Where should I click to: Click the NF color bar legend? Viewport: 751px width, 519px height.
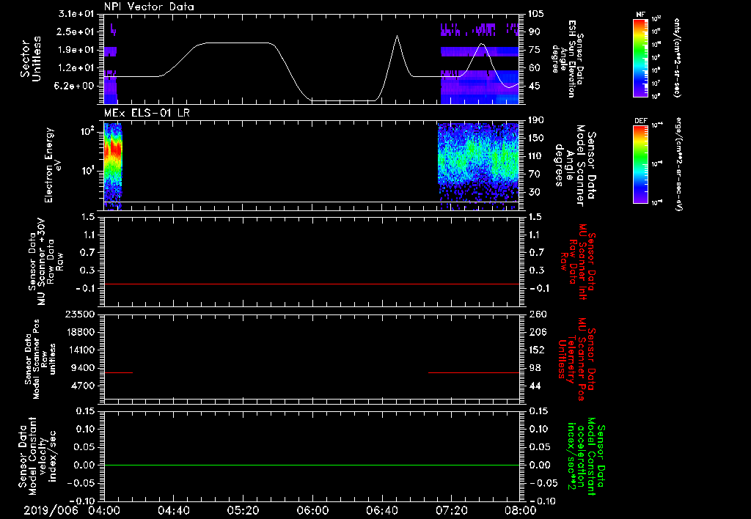pos(641,58)
